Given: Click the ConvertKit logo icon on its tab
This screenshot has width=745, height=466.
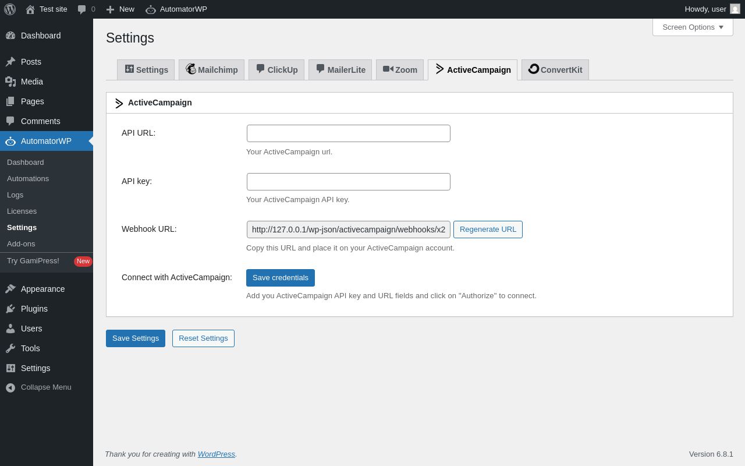Looking at the screenshot, I should 534,69.
